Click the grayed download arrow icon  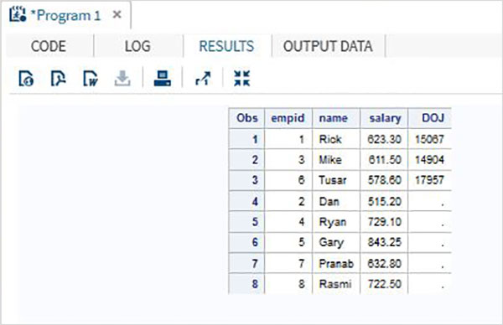[x=122, y=79]
